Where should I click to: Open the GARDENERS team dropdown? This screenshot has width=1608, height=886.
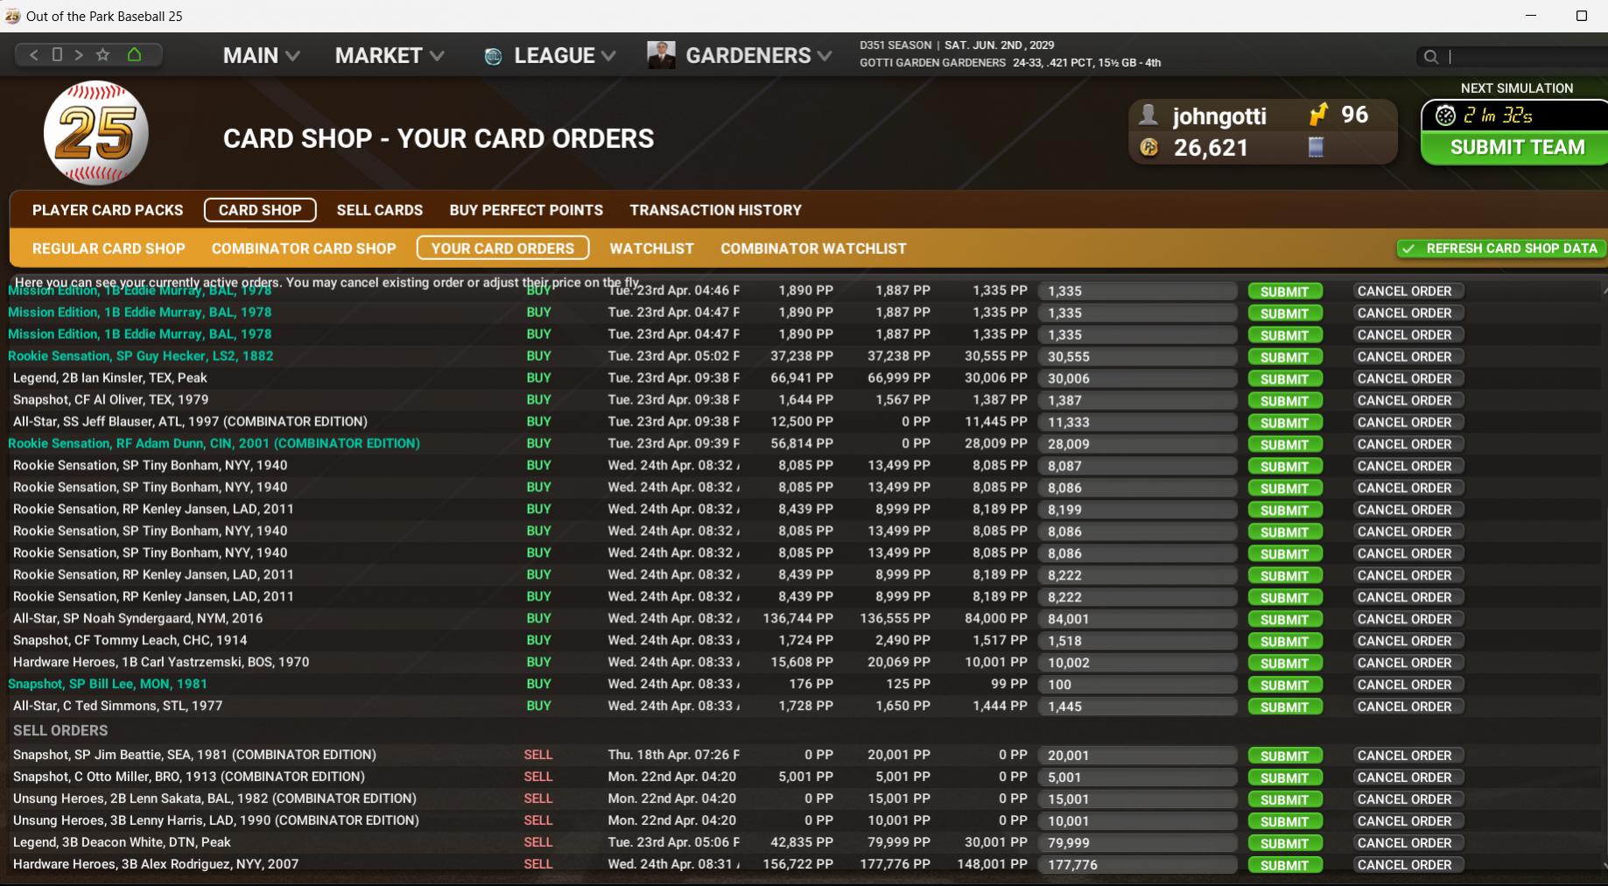tap(740, 56)
